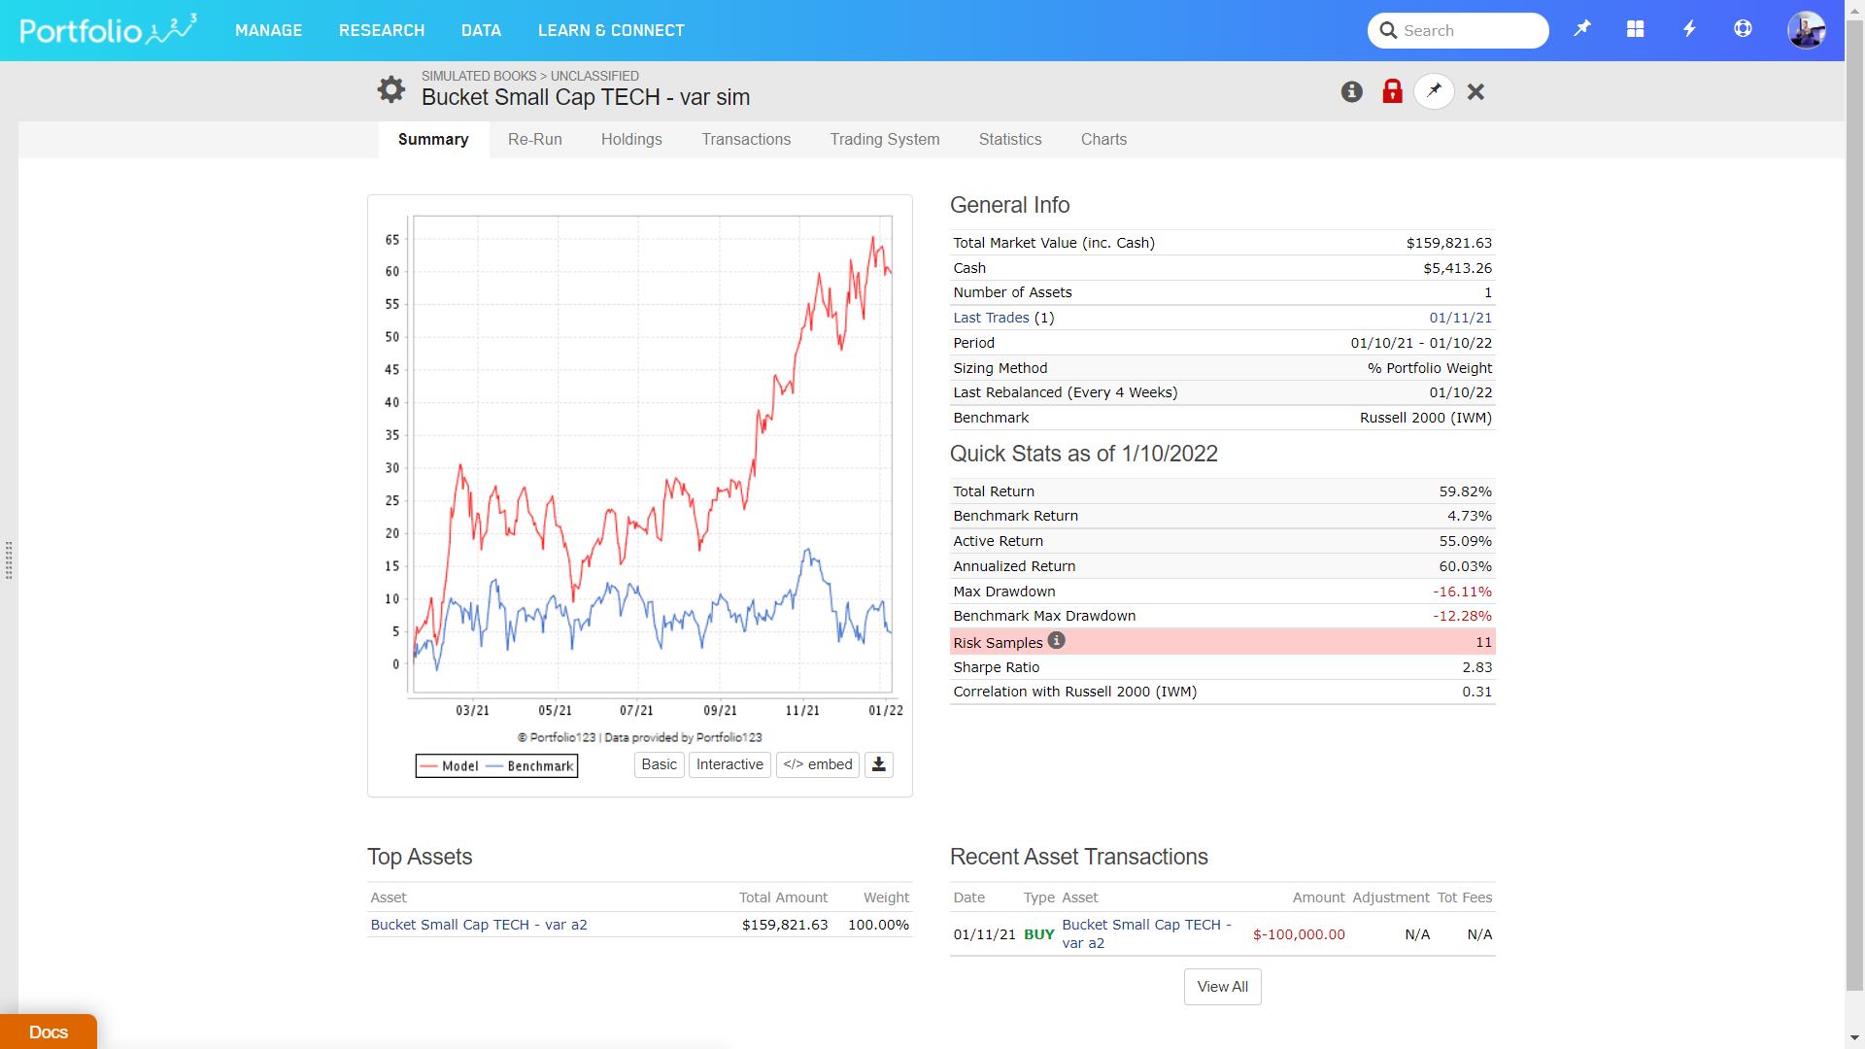Pin this book with the round pin button
This screenshot has width=1865, height=1049.
tap(1434, 91)
